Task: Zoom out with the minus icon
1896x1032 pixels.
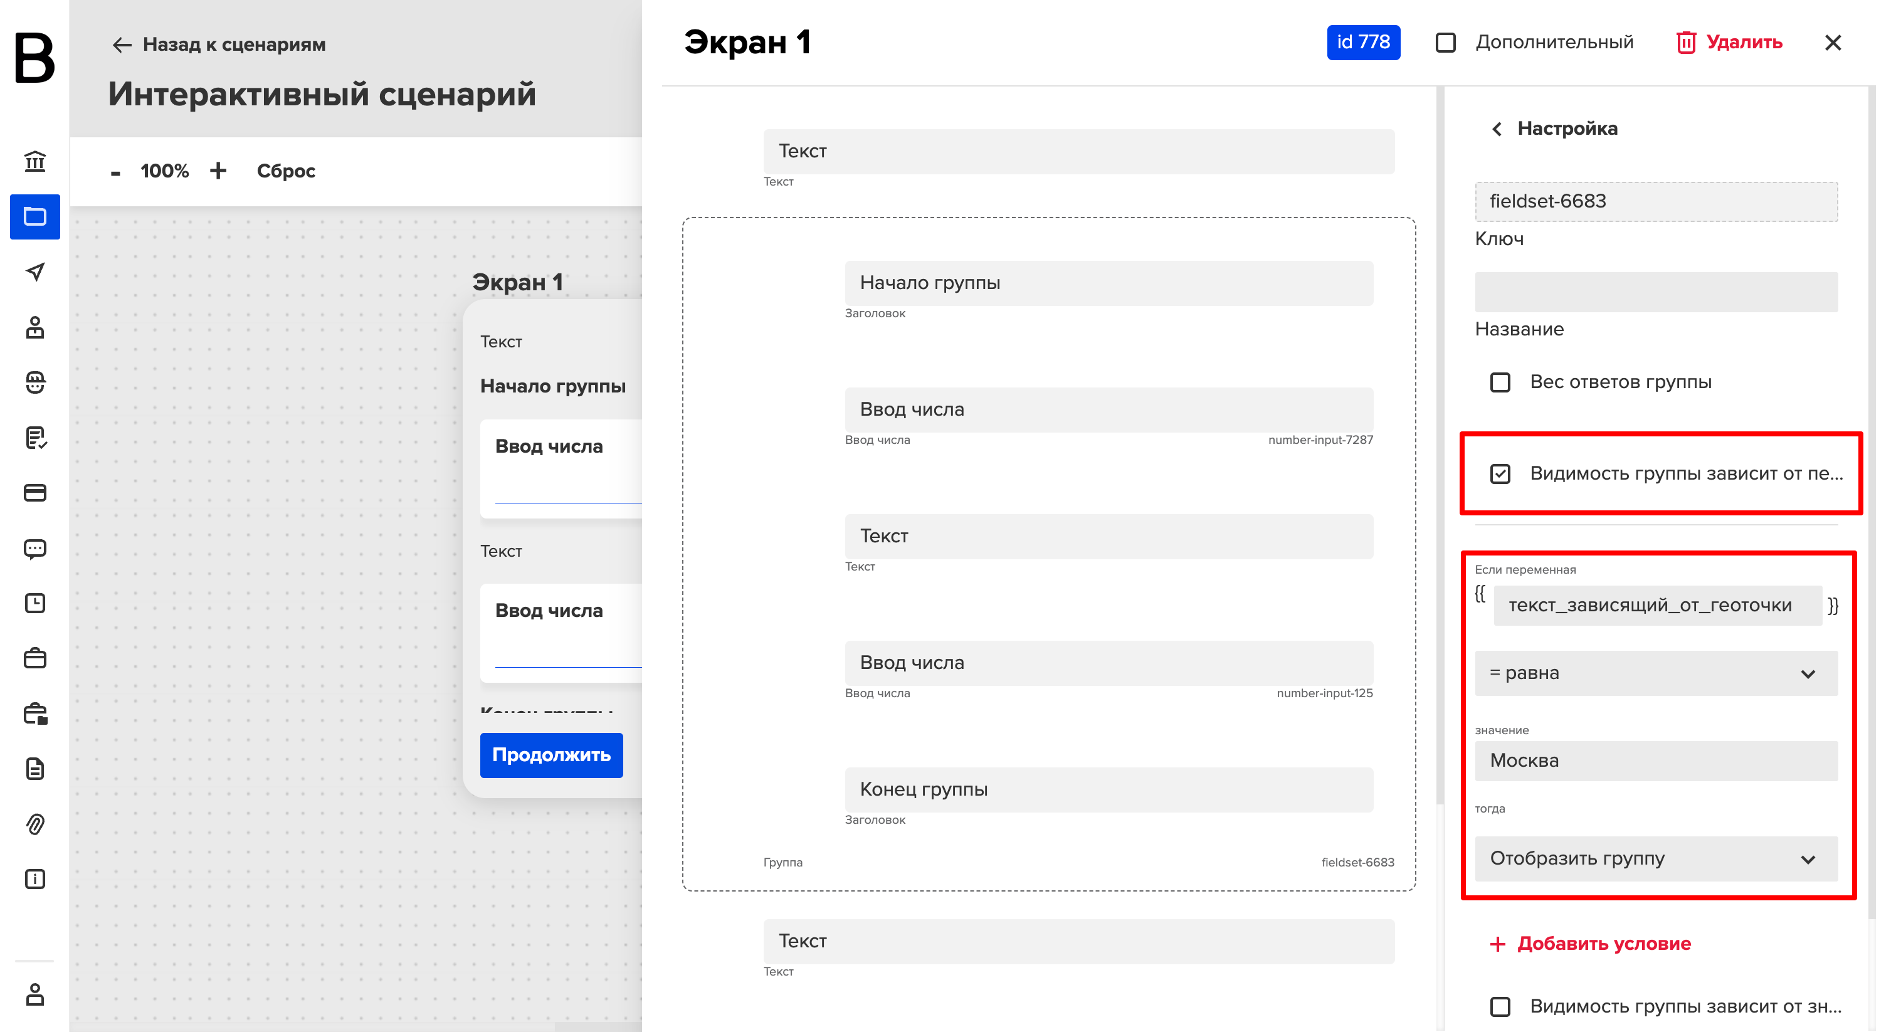Action: pos(115,172)
